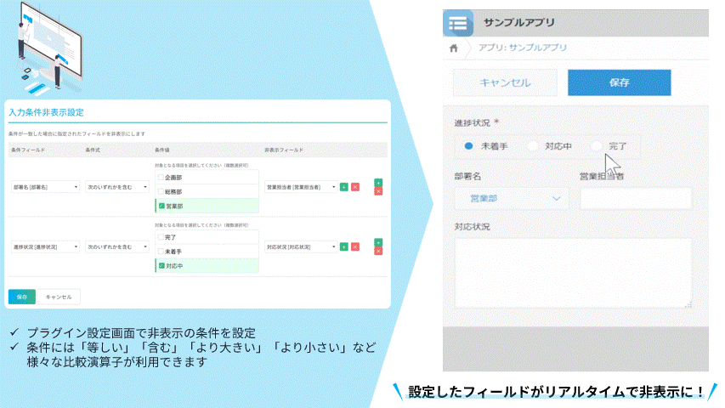
Task: Select the 未着手 radio button in the sample app
Action: (468, 146)
